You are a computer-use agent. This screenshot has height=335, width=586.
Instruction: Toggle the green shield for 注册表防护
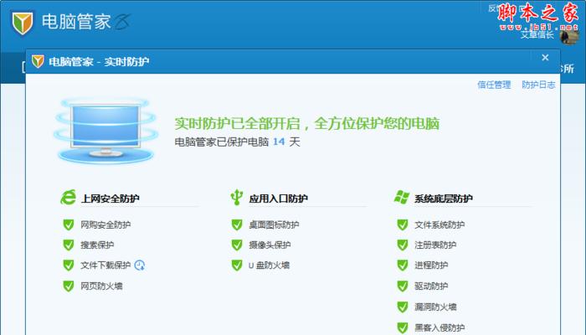click(x=403, y=245)
